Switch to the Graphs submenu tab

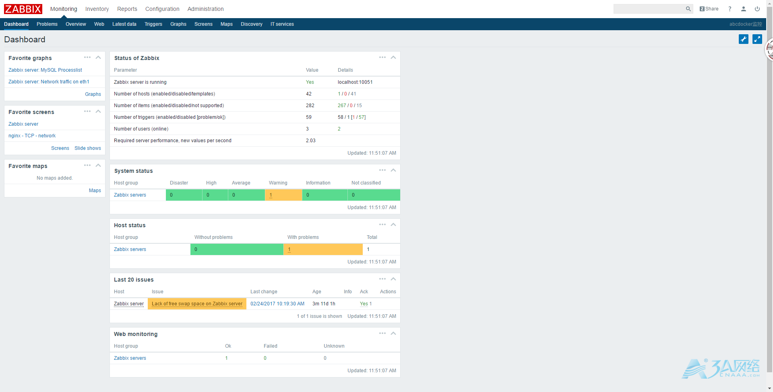click(x=178, y=24)
